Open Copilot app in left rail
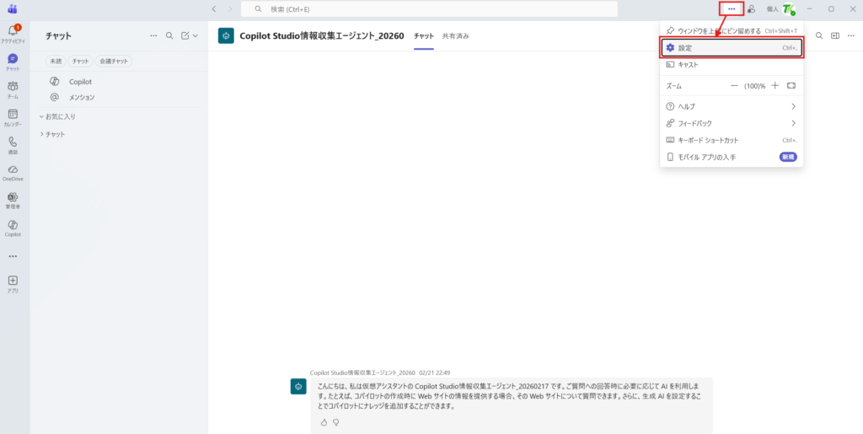This screenshot has width=863, height=434. pos(13,228)
